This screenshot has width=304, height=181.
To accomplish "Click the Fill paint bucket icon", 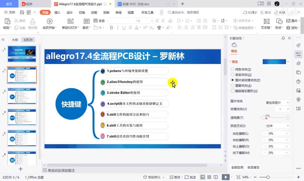I will coord(234,45).
